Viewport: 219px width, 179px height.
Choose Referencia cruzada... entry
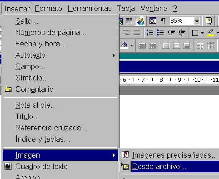pyautogui.click(x=60, y=128)
